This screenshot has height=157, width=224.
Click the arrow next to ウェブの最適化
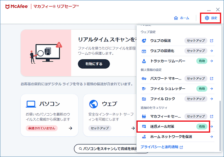(x=211, y=51)
